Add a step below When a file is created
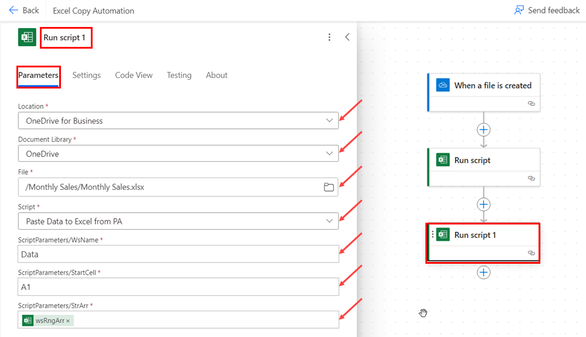The image size is (586, 337). [x=483, y=130]
